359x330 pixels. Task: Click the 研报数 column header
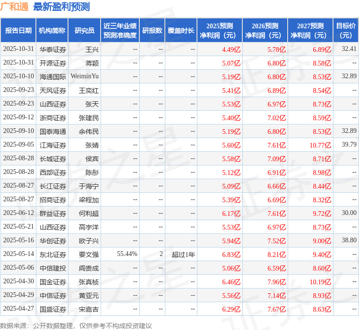click(x=152, y=30)
